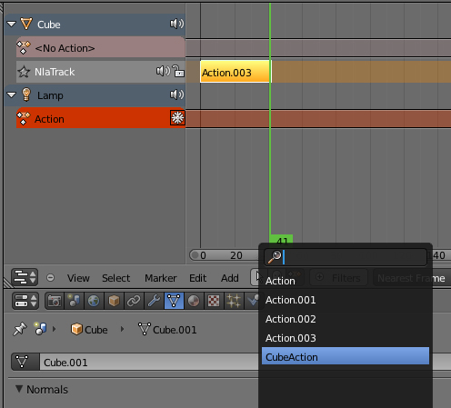Open the Filters button
This screenshot has height=408, width=451.
click(x=339, y=278)
